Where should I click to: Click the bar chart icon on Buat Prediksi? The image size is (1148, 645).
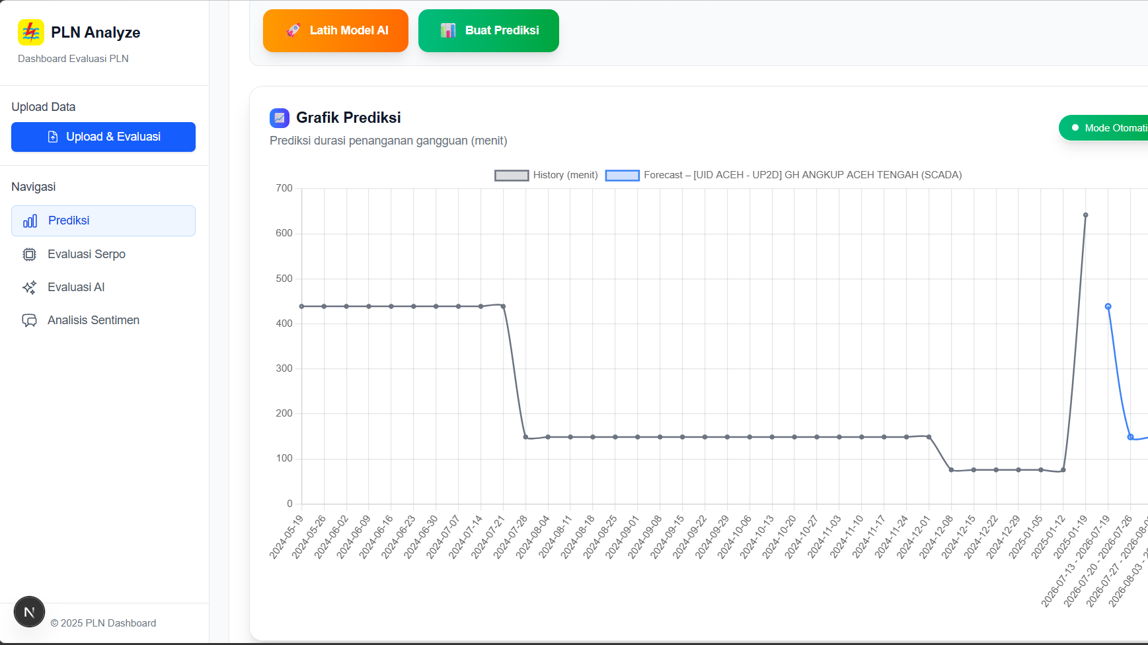pyautogui.click(x=448, y=30)
